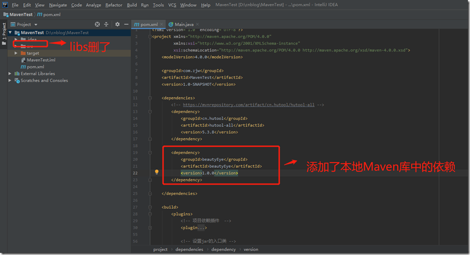Image resolution: width=470 pixels, height=255 pixels.
Task: Open the Help menu
Action: tap(205, 5)
